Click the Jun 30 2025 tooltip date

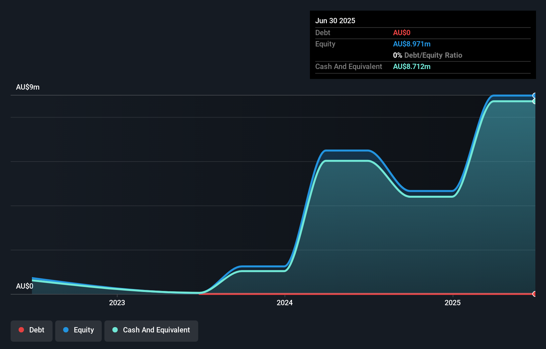pos(335,21)
